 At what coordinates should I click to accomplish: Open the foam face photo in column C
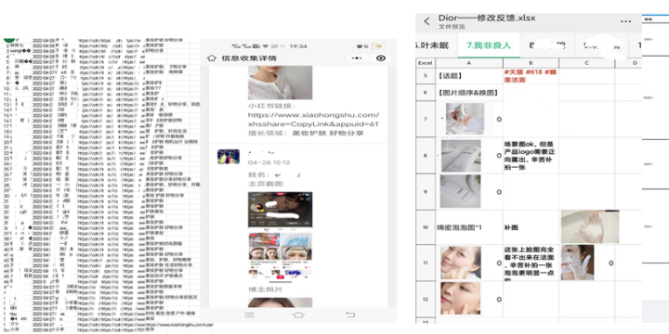point(577,263)
